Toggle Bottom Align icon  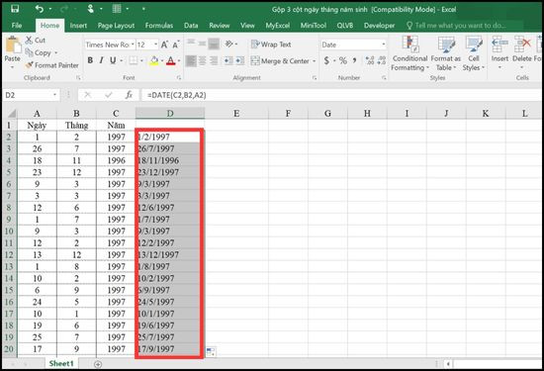[214, 44]
